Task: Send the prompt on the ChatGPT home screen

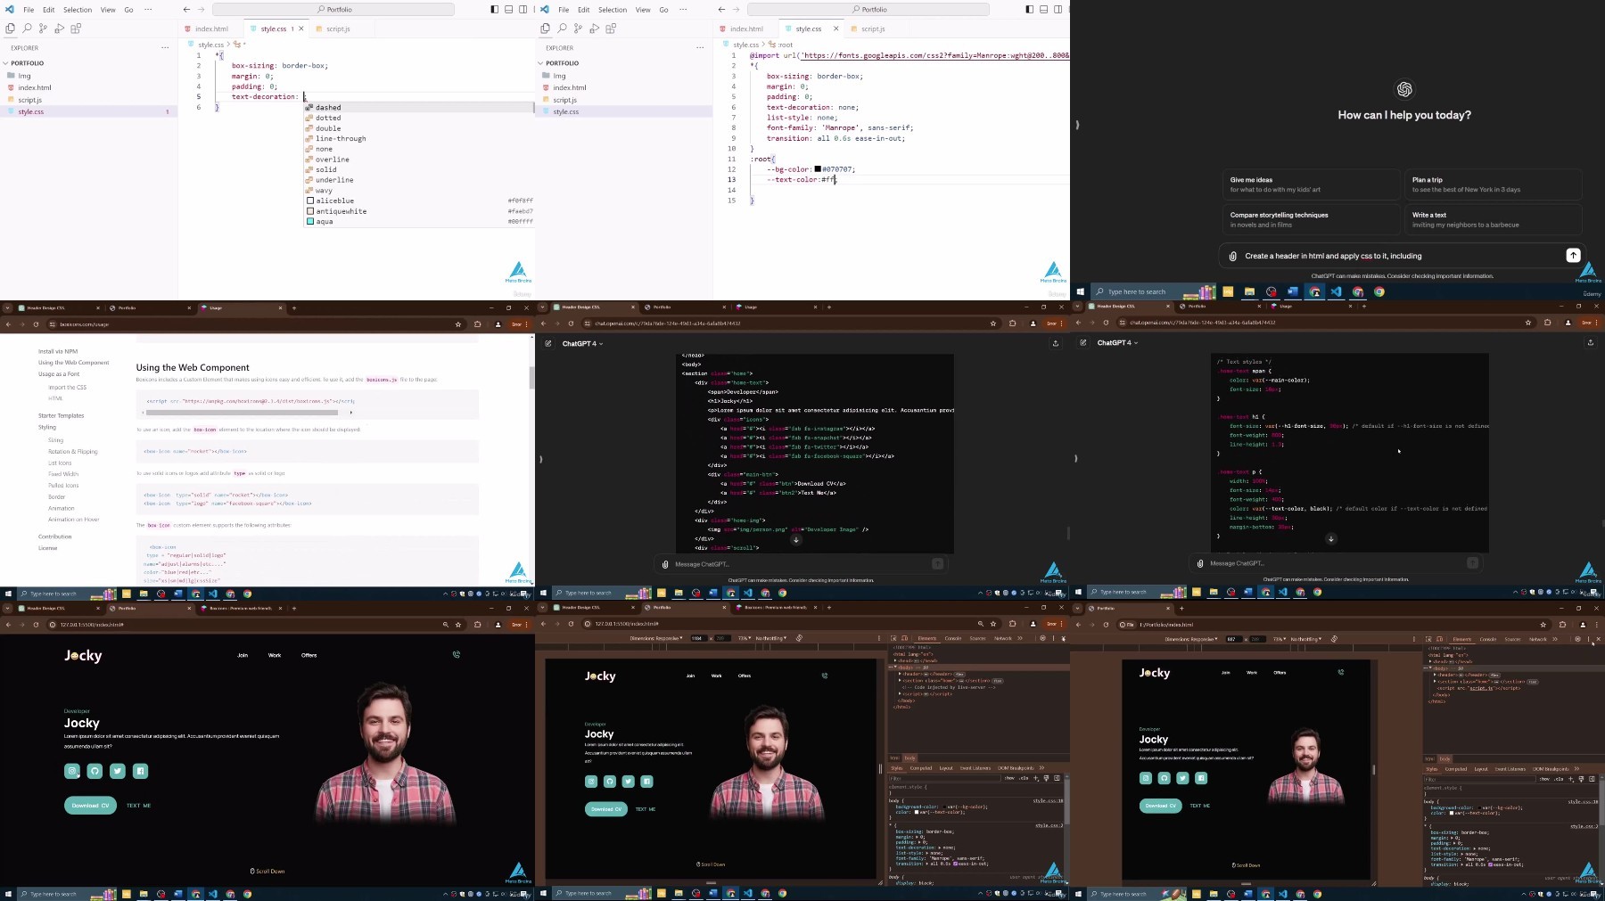Action: click(x=1573, y=256)
